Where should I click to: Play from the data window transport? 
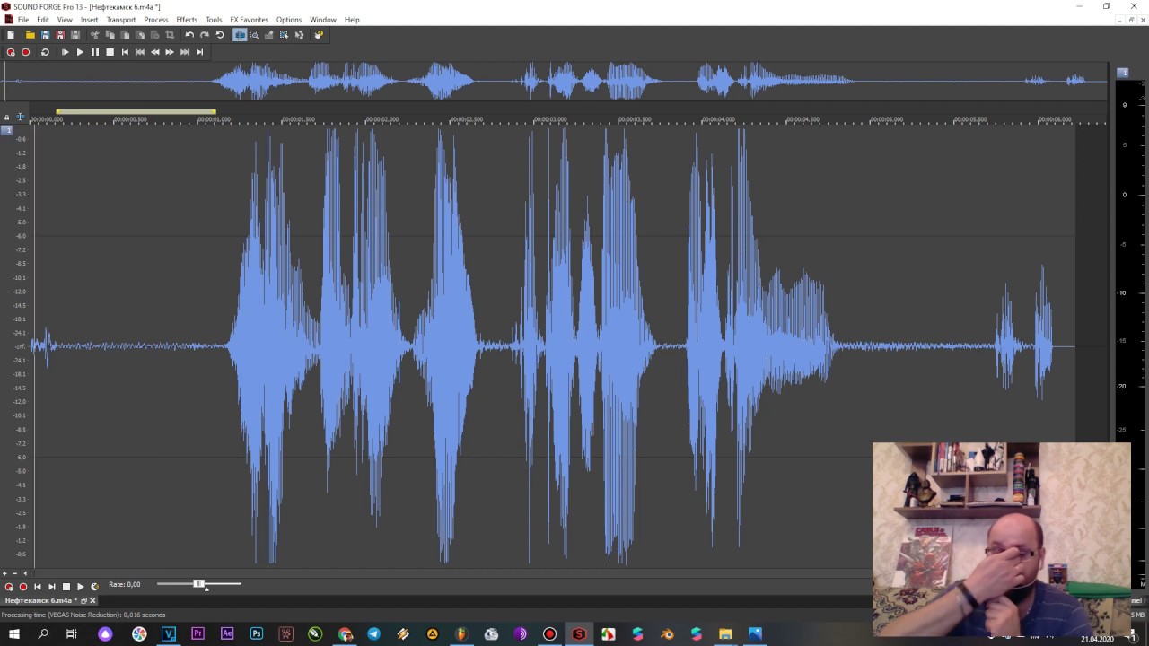click(81, 587)
